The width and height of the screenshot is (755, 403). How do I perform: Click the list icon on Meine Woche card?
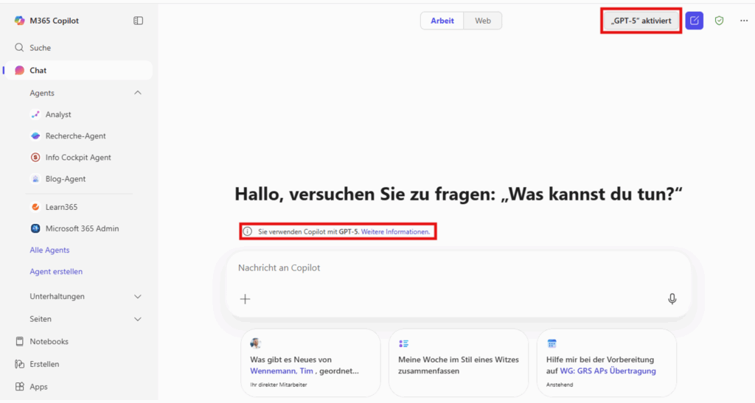pyautogui.click(x=403, y=343)
